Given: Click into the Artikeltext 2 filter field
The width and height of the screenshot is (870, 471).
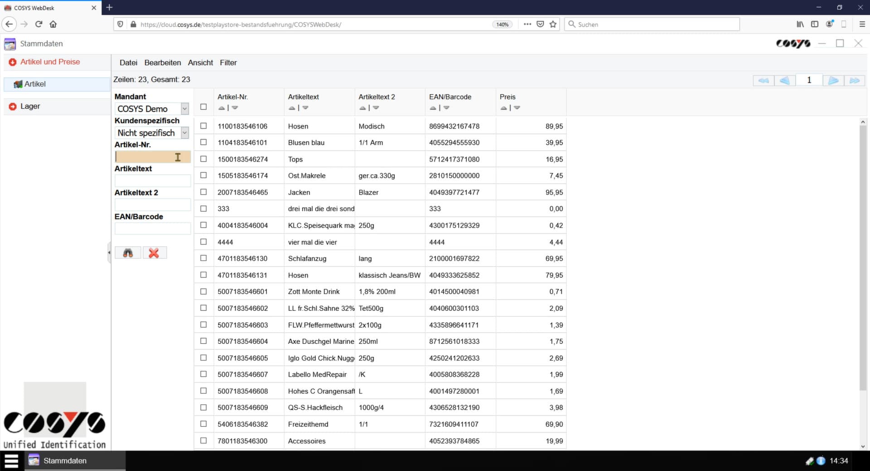Looking at the screenshot, I should click(153, 205).
